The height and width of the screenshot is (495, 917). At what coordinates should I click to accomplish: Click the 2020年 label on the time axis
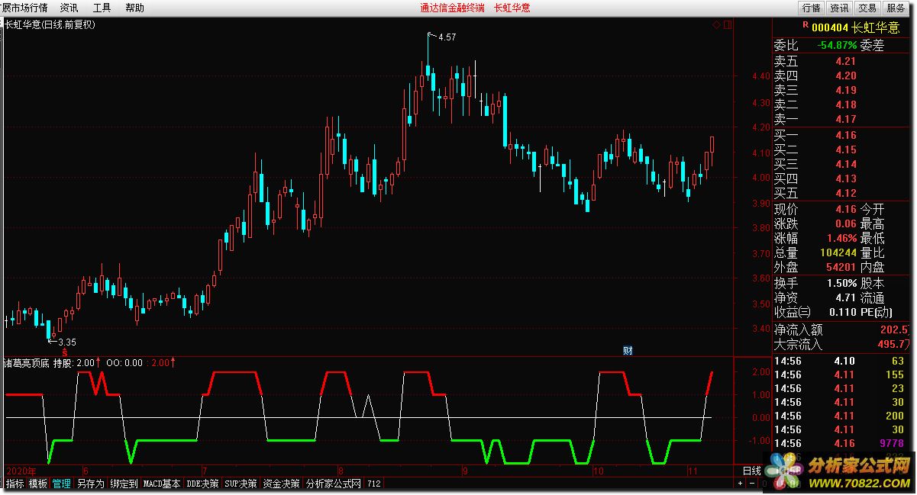(21, 471)
